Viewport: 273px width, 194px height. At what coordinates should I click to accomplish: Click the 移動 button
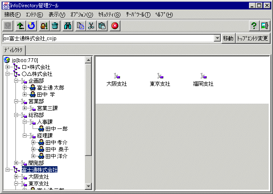[228, 38]
